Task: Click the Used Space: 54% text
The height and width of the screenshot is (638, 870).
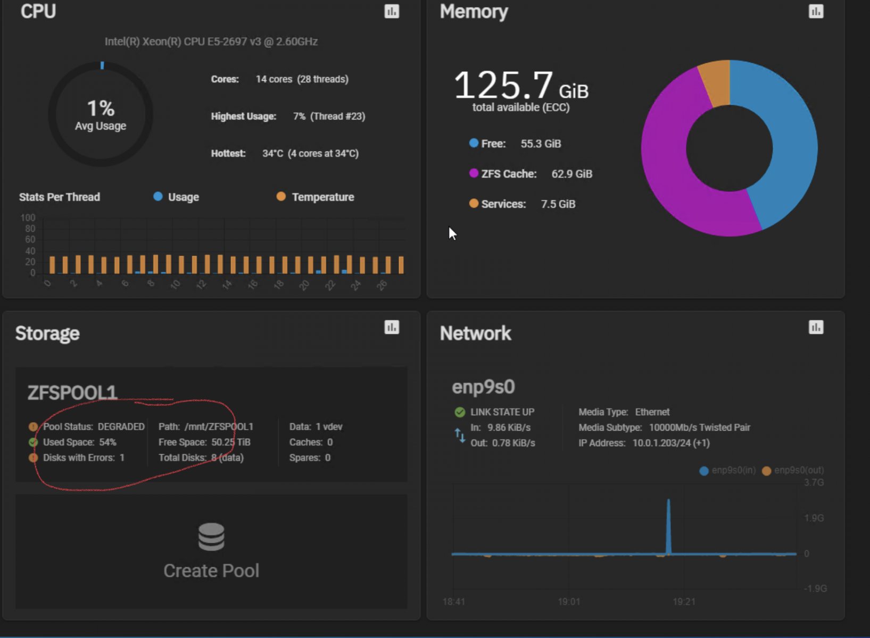Action: pyautogui.click(x=79, y=442)
